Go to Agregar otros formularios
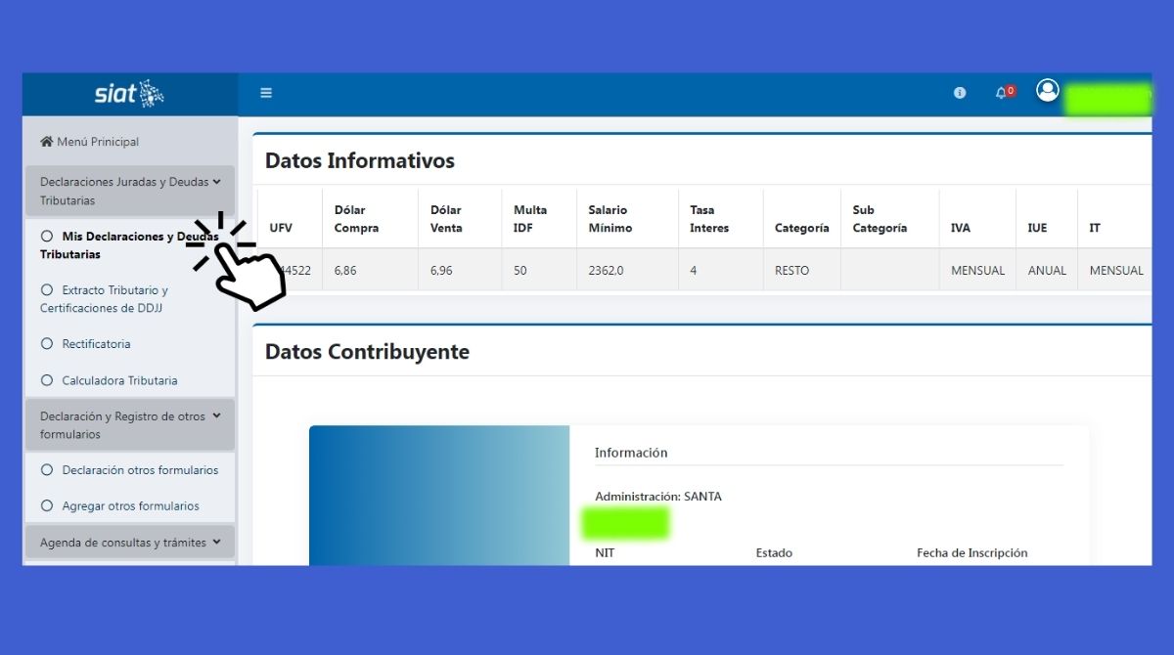Image resolution: width=1174 pixels, height=655 pixels. 130,506
